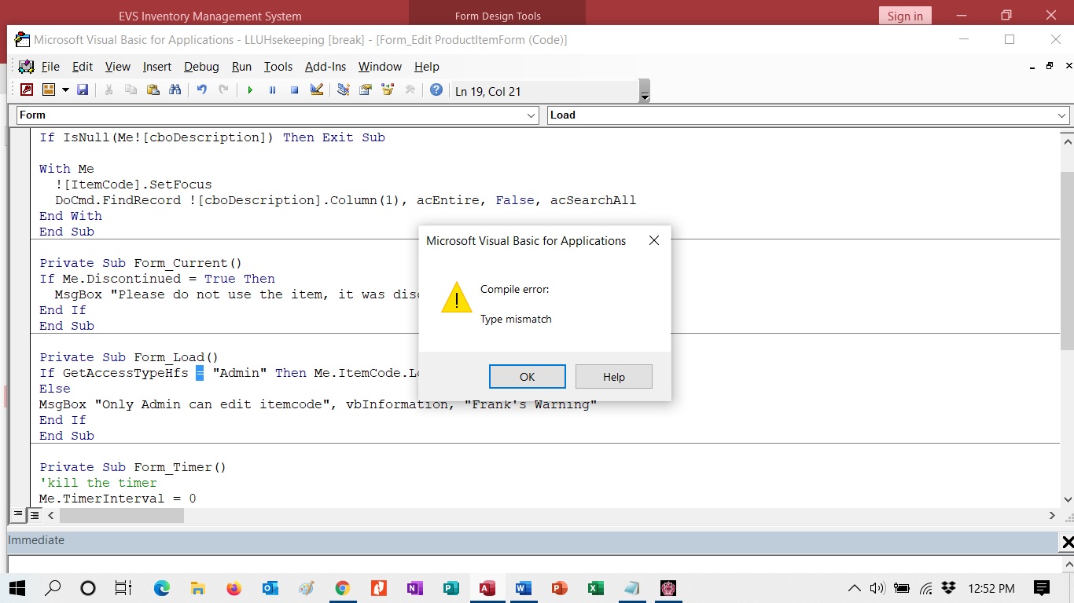Open Google Chrome from taskbar

point(342,587)
